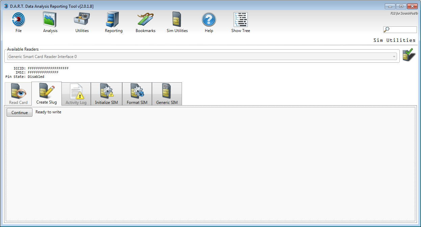Click the green checkmark SIM reader icon

409,55
